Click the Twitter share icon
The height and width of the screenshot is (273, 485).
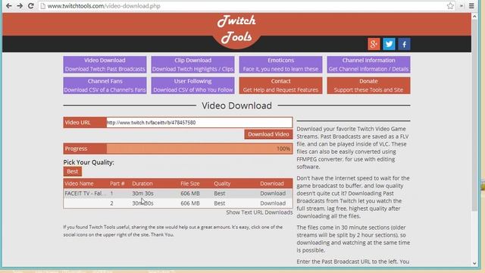[x=389, y=44]
